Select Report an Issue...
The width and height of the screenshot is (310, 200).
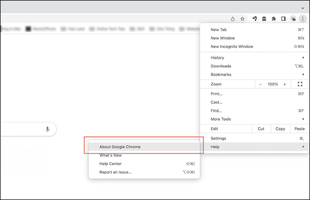[x=144, y=172]
